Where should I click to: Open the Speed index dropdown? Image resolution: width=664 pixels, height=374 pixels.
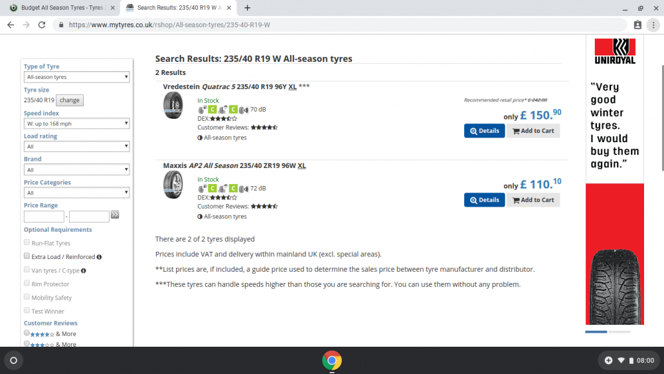(x=76, y=124)
